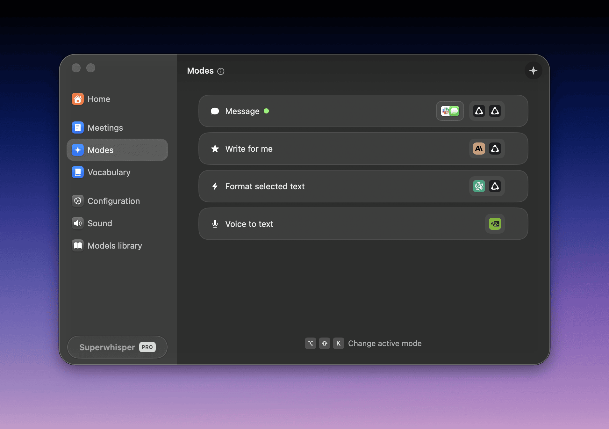
Task: Open the Vocabulary section
Action: [117, 172]
